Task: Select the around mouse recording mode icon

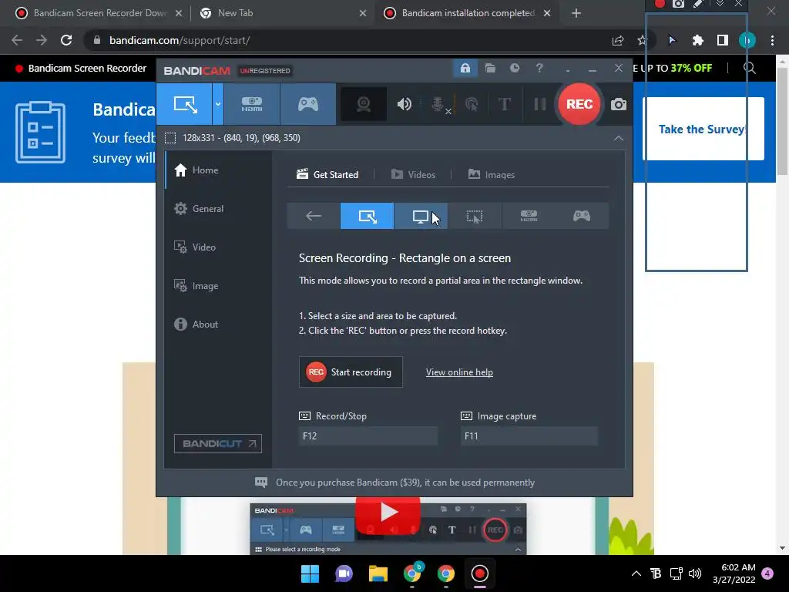Action: [x=475, y=216]
